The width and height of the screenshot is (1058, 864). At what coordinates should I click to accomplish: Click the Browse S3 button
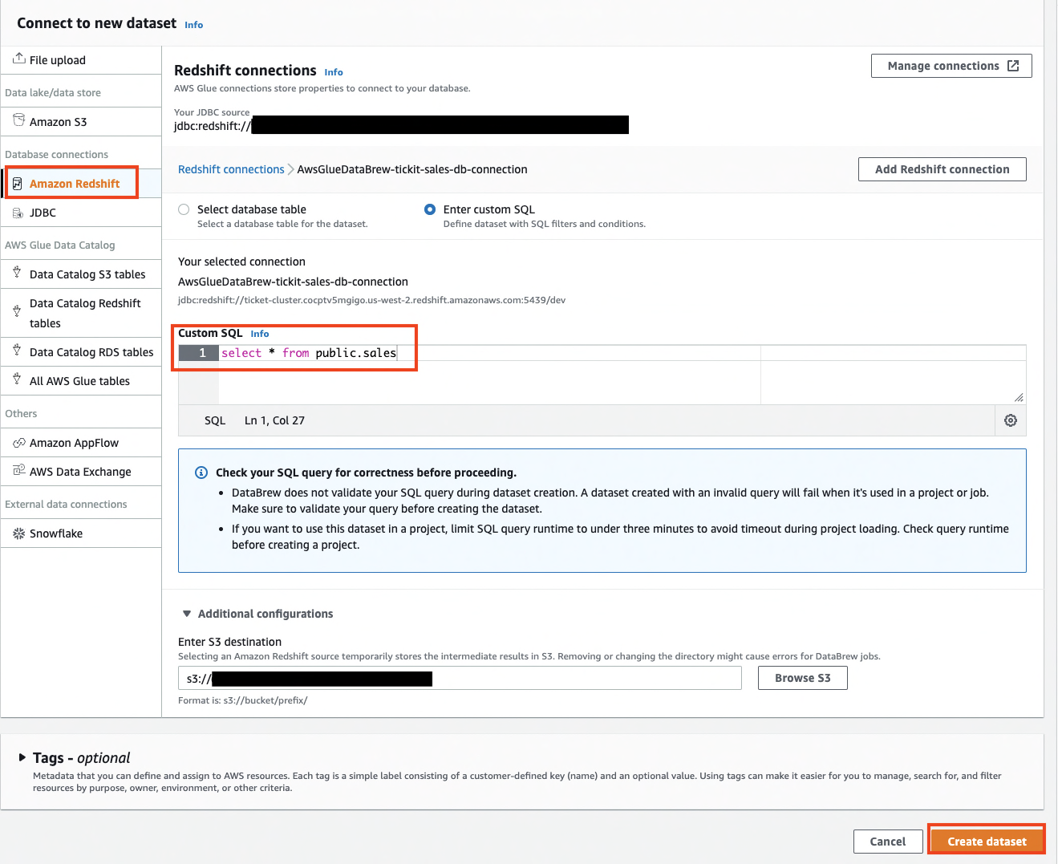click(803, 678)
